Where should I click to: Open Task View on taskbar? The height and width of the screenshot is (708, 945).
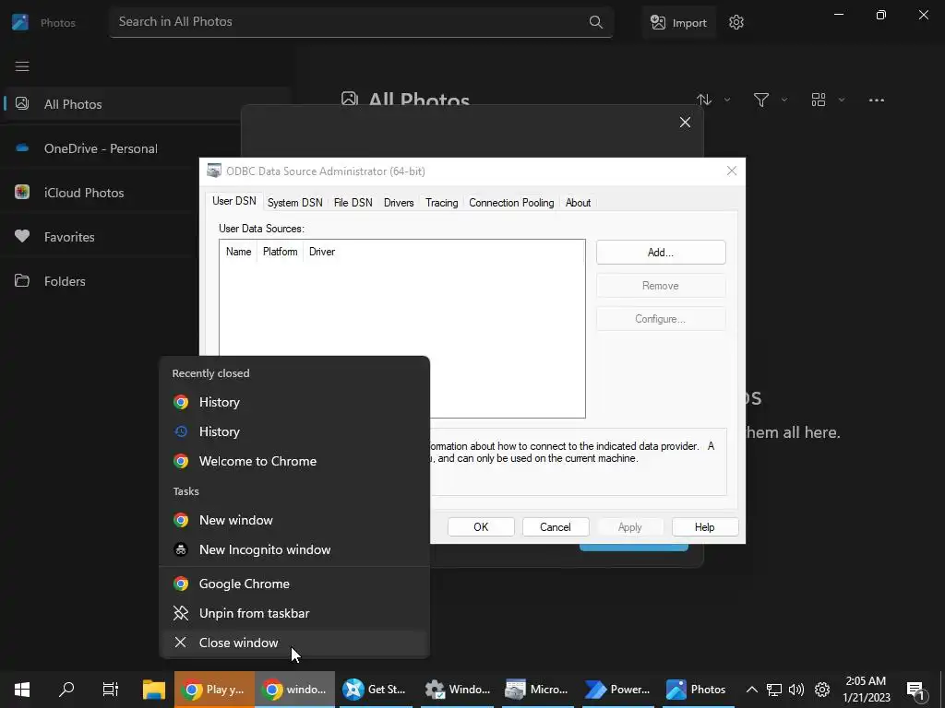tap(111, 690)
